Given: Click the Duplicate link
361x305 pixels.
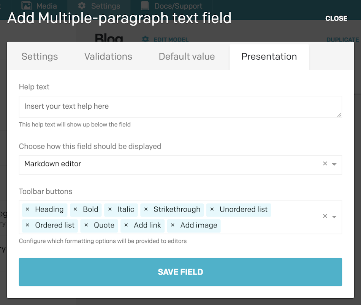Looking at the screenshot, I should click(342, 40).
